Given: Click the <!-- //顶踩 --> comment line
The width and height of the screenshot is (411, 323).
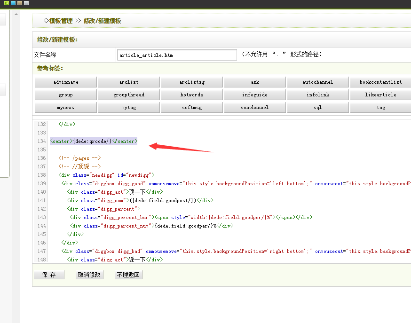Looking at the screenshot, I should (79, 166).
